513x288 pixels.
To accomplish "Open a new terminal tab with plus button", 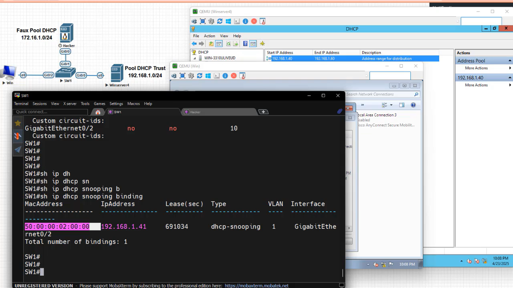I will click(x=263, y=112).
